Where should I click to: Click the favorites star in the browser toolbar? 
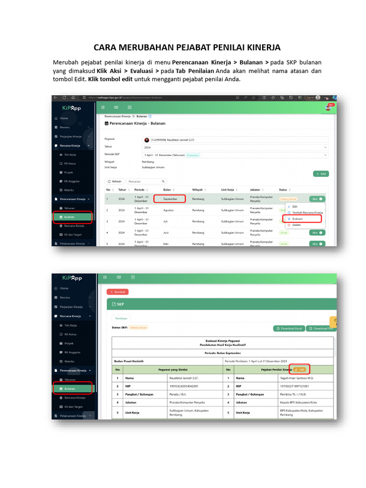[x=254, y=97]
